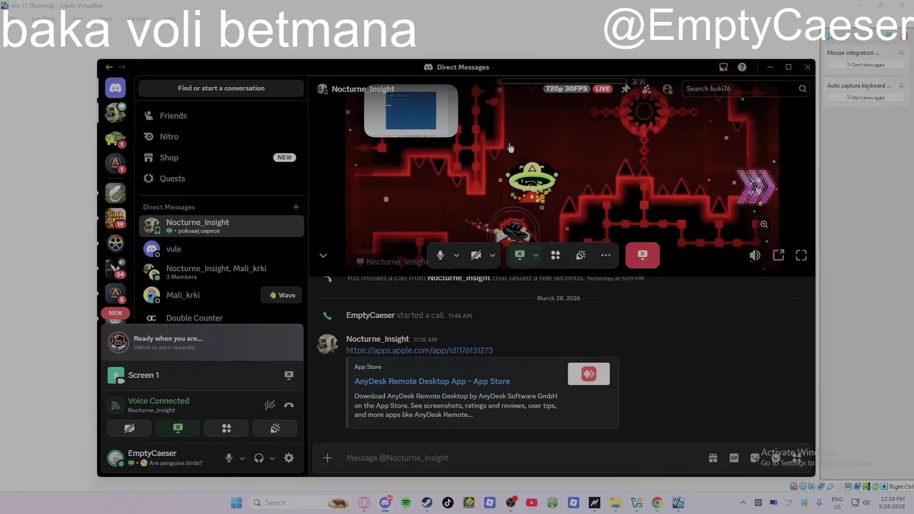Enter fullscreen for the stream
The height and width of the screenshot is (514, 914).
pyautogui.click(x=801, y=256)
